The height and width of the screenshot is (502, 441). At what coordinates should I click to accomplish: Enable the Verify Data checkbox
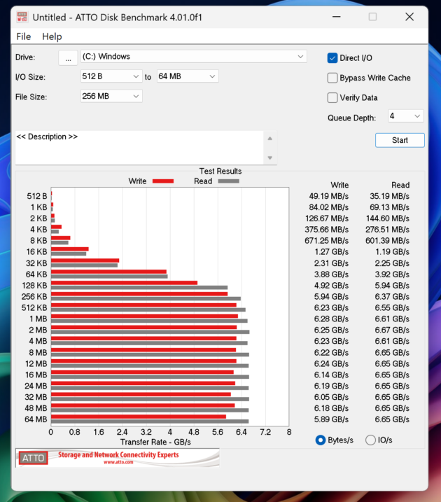click(333, 97)
